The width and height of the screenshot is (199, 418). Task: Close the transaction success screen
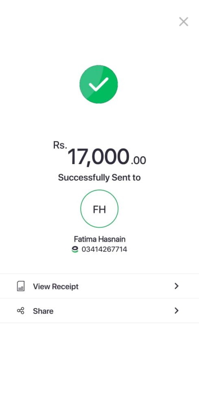[184, 22]
